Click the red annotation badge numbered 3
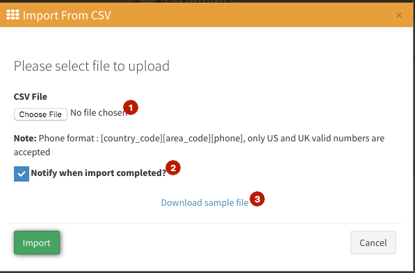 [x=257, y=199]
